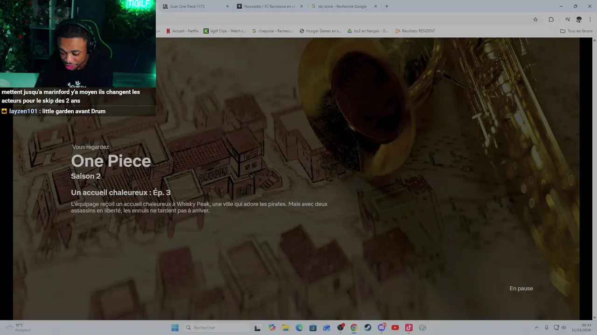Open the bo2 en français bookmark
The height and width of the screenshot is (335, 597).
tap(368, 31)
